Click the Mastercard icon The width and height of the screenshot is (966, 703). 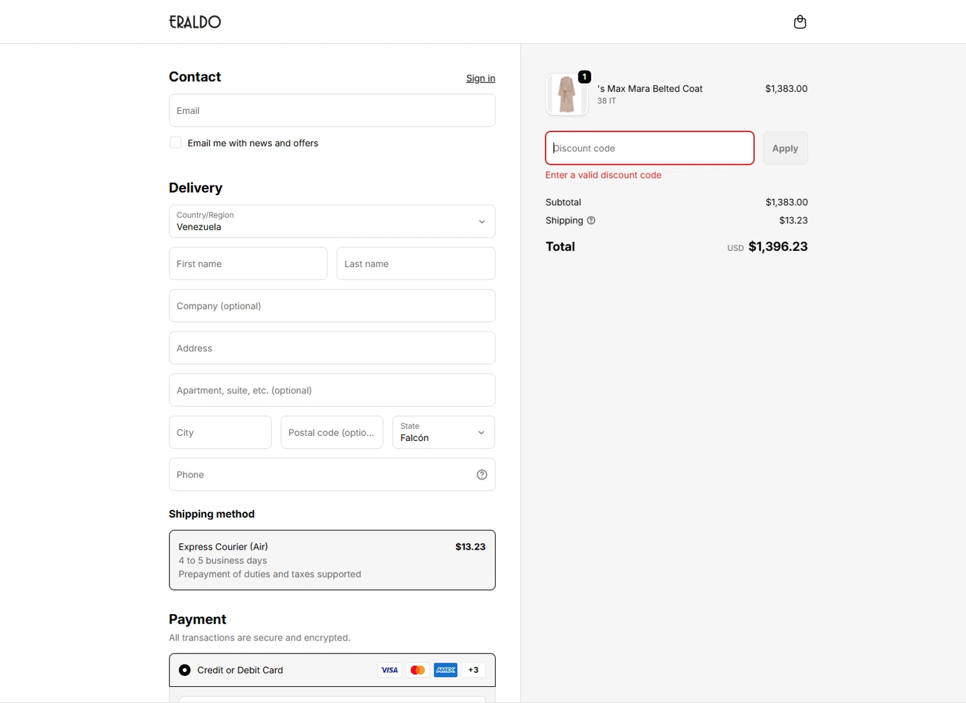pos(417,670)
